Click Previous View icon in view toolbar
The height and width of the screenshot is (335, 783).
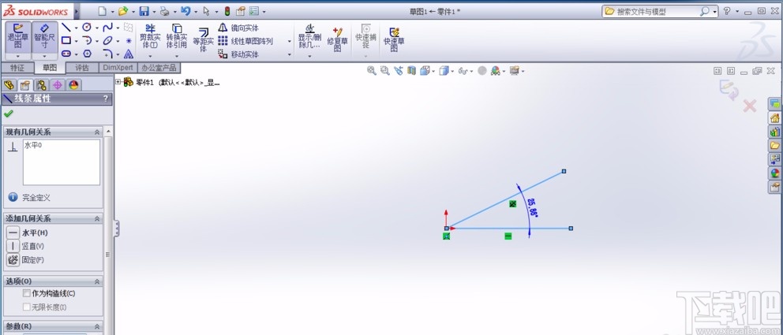coord(398,71)
